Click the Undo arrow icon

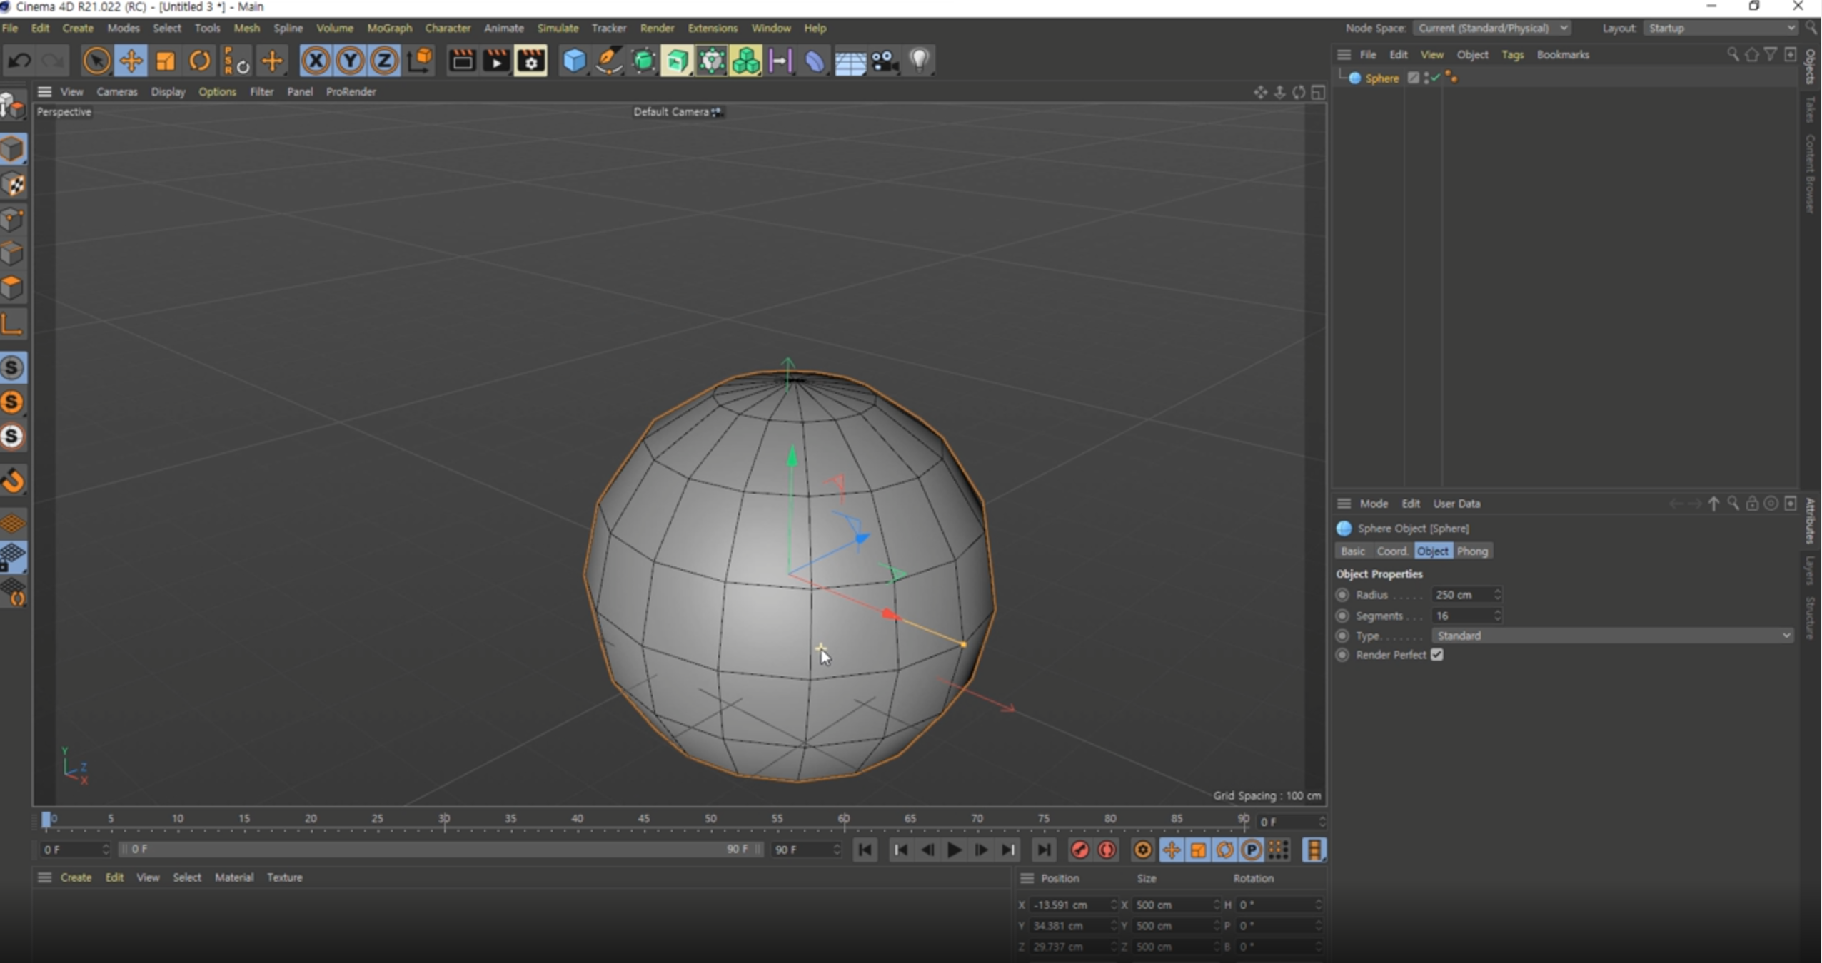pos(19,61)
